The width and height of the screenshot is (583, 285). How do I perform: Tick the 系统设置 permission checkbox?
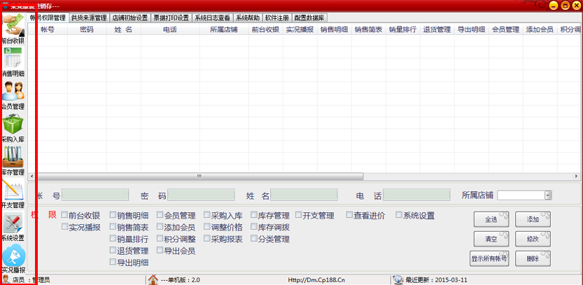tap(399, 215)
